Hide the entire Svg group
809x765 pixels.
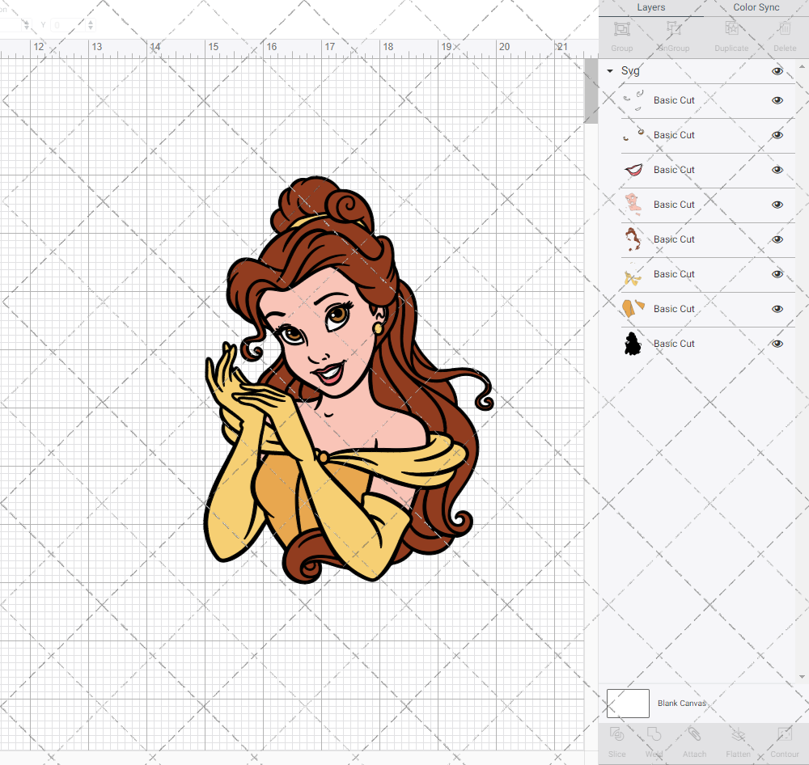click(777, 71)
